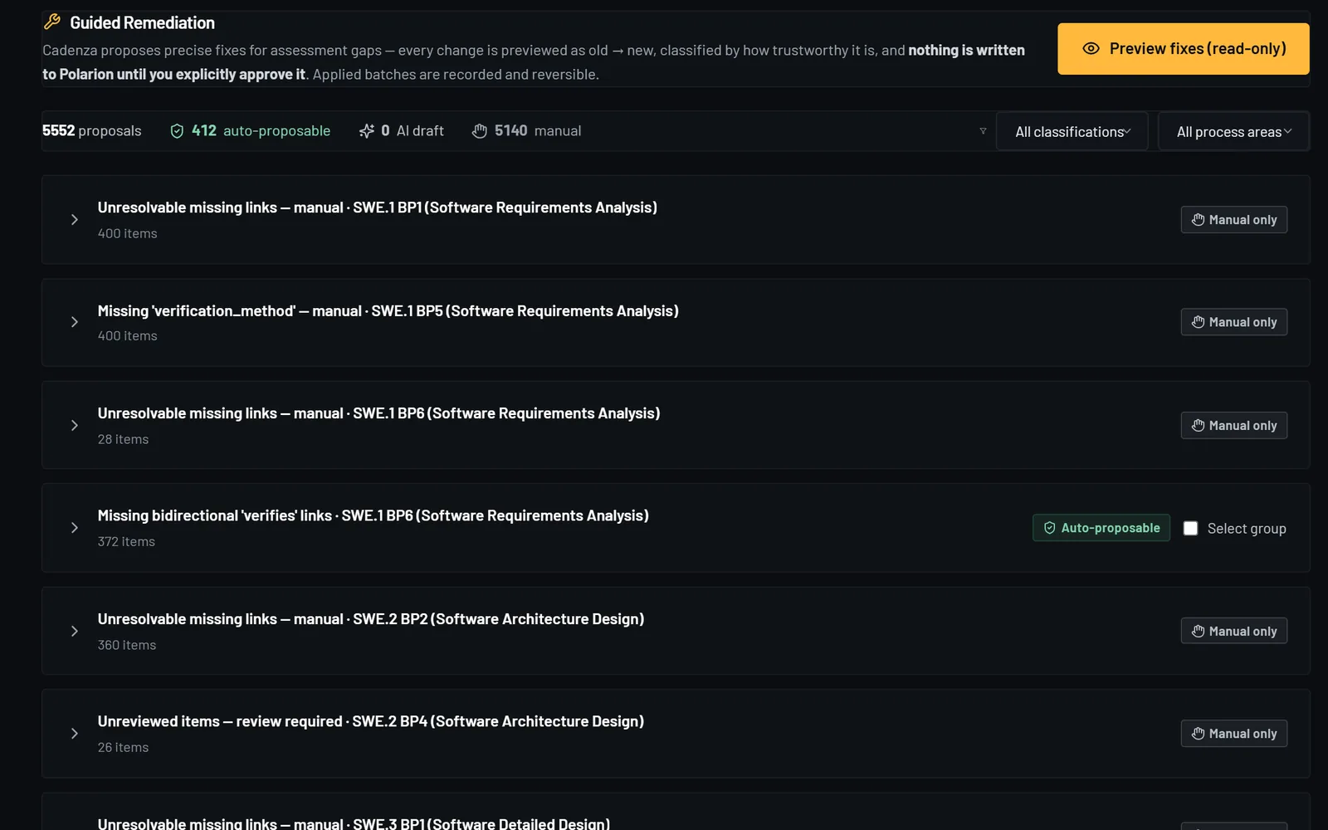The image size is (1328, 830).
Task: Click the hand icon of the SWE.2 BP4 Manual only badge
Action: [1198, 734]
